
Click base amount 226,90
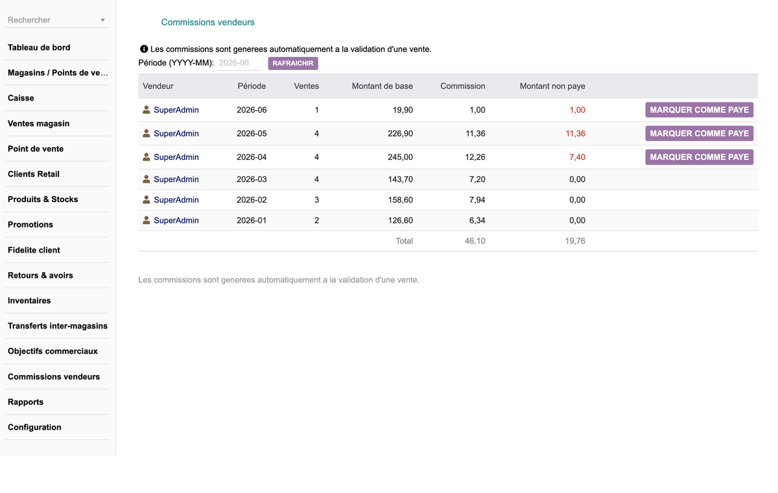point(401,133)
